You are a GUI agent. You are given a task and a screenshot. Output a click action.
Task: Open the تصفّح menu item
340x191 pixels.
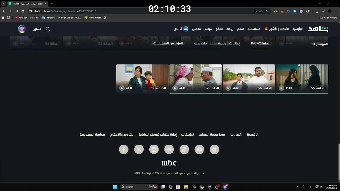tap(219, 29)
